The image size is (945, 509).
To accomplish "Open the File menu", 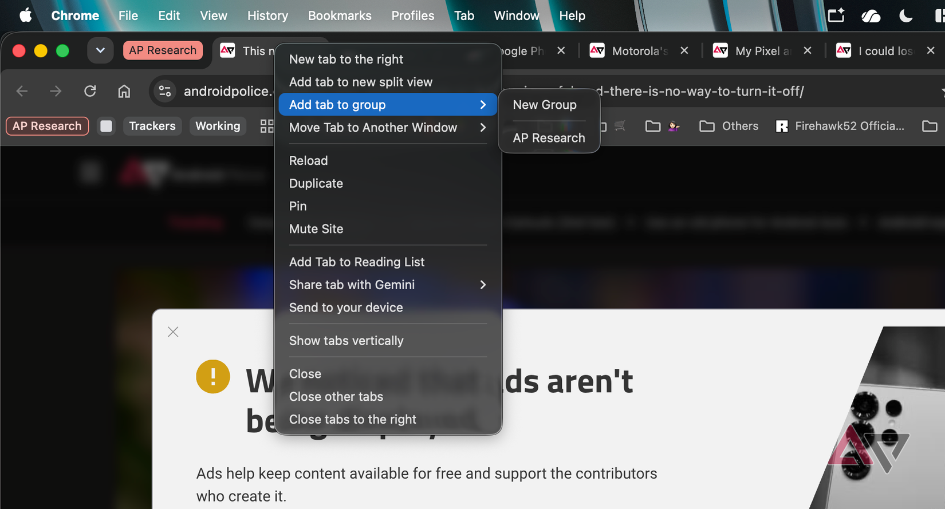I will pyautogui.click(x=128, y=15).
